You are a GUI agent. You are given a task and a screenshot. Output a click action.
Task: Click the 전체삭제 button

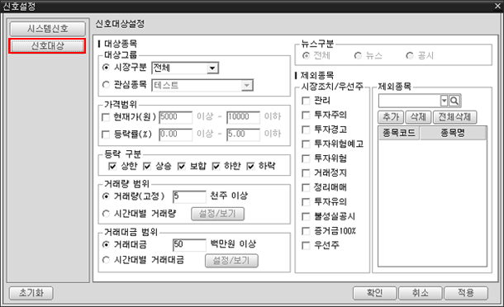(454, 117)
